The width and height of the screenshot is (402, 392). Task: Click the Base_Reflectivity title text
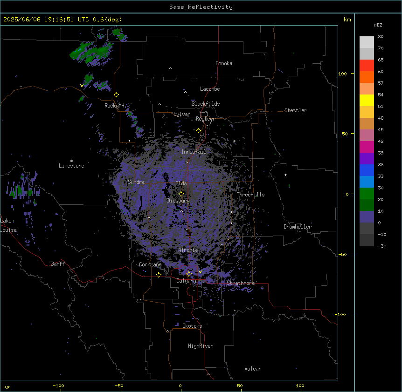(x=201, y=7)
